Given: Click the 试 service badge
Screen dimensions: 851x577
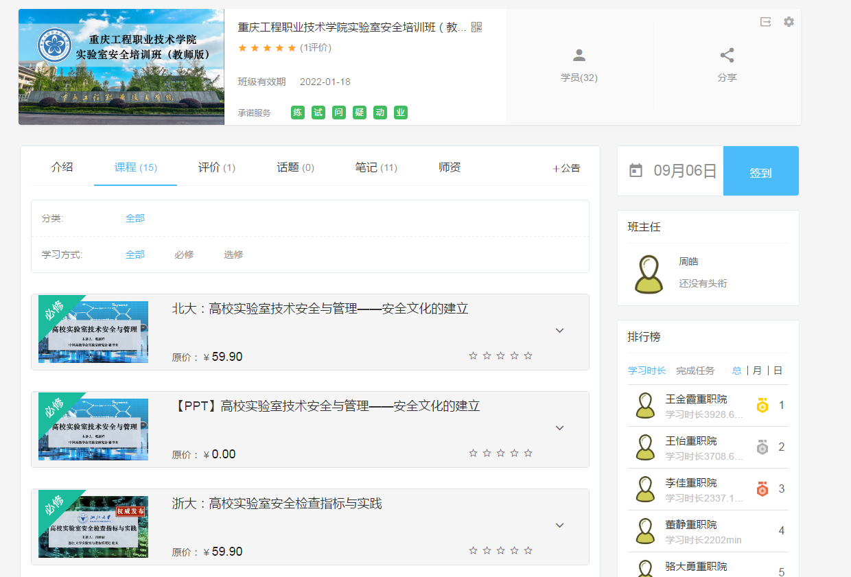Looking at the screenshot, I should 318,113.
